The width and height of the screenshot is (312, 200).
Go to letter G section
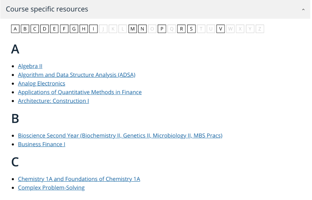74,29
